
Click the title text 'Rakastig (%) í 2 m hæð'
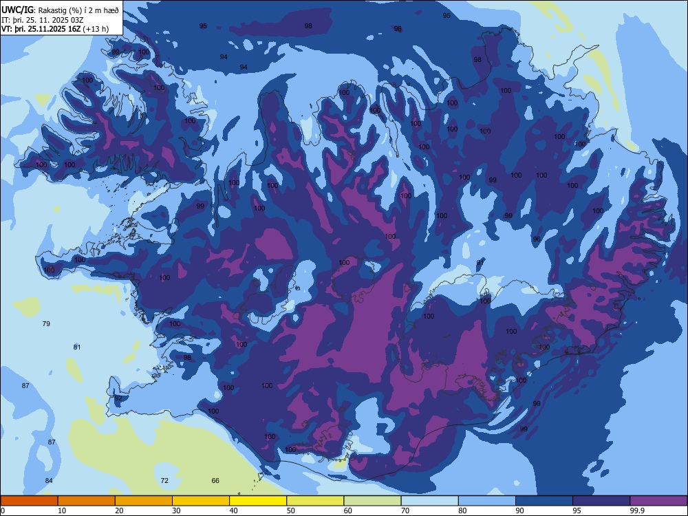78,10
